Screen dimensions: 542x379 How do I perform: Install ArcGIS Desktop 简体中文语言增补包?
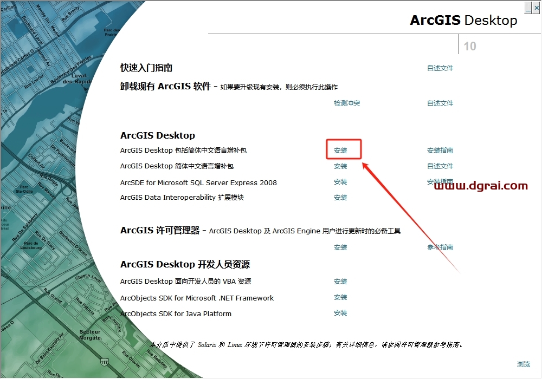[340, 166]
